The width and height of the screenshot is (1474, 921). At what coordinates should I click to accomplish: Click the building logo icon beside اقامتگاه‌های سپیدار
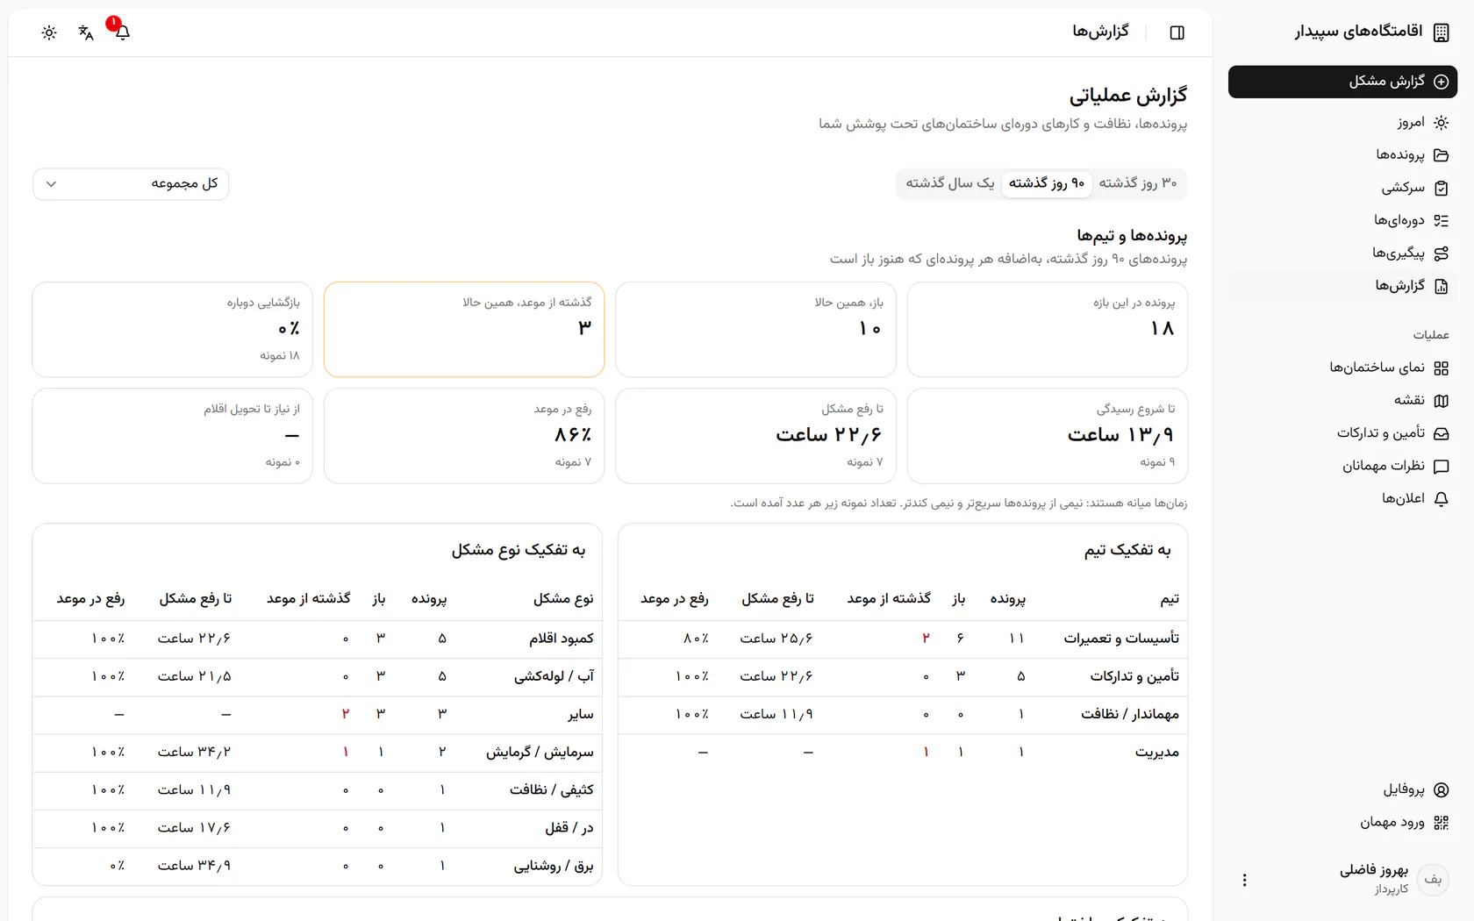[x=1441, y=32]
